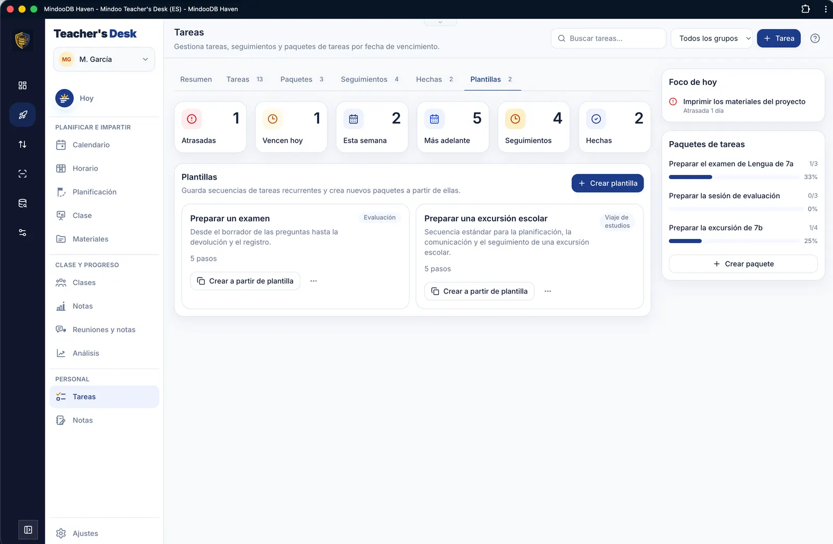Open options menu for Preparar un examen template
The height and width of the screenshot is (544, 833).
click(313, 281)
